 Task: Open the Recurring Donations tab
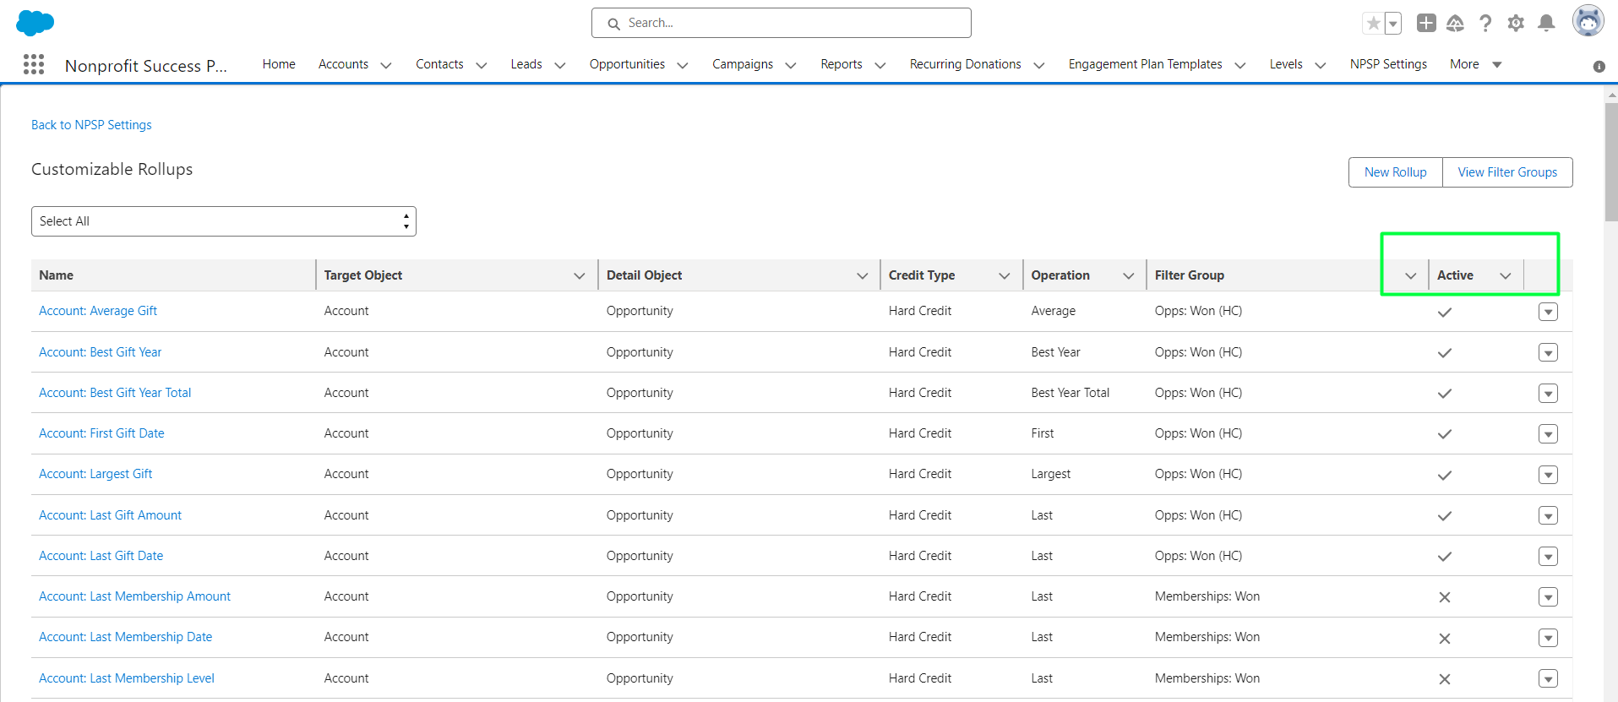[x=966, y=64]
